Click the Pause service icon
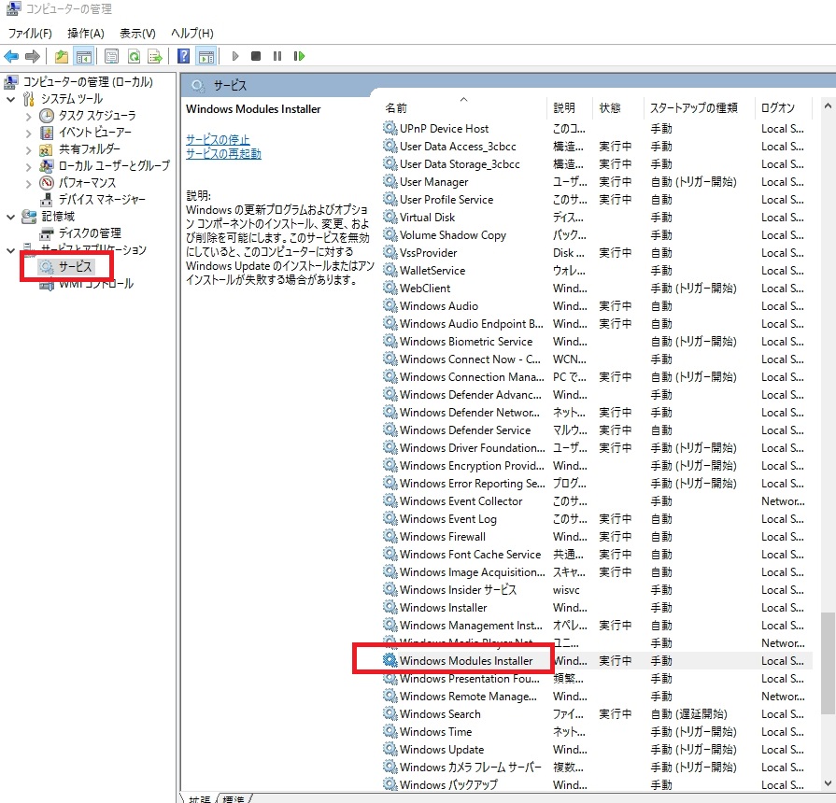 (277, 56)
